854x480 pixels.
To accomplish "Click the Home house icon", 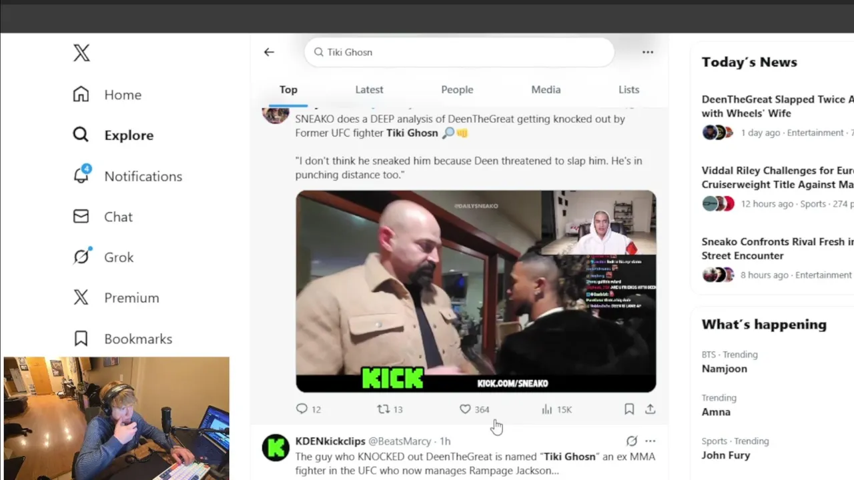I will coord(81,94).
